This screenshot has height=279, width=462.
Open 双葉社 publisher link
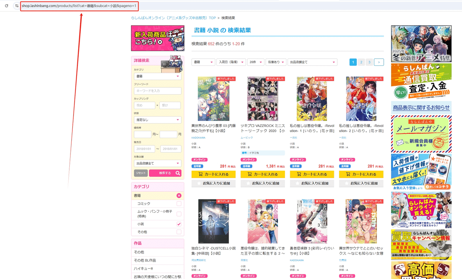(244, 260)
